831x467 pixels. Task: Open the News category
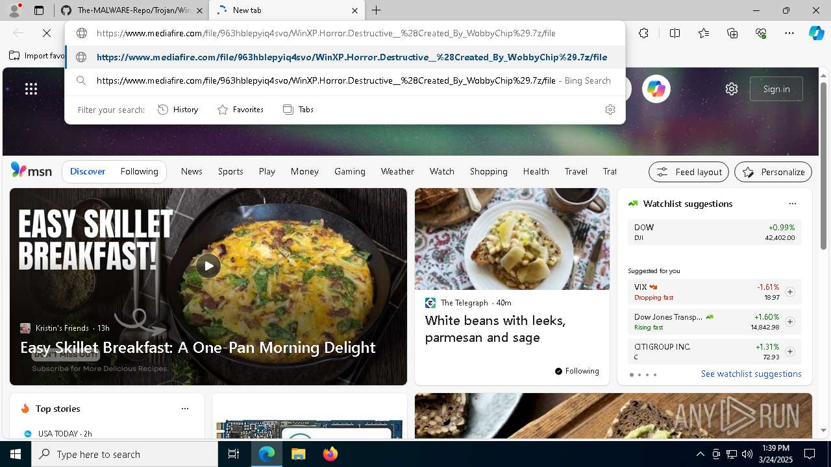(x=192, y=171)
